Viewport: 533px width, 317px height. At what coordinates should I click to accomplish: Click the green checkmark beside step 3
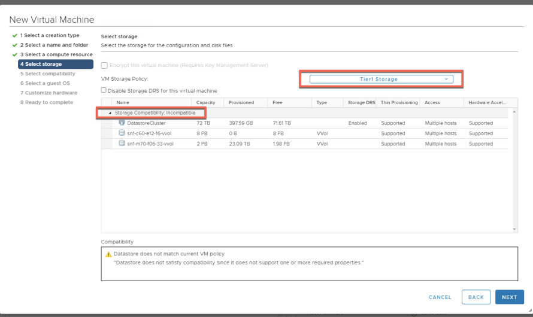(x=14, y=55)
